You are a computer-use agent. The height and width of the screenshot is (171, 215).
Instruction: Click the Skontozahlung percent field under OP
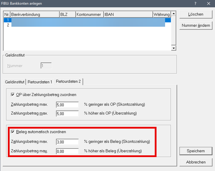click(67, 104)
